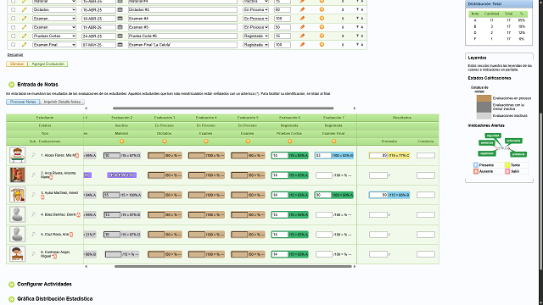Click the Descargar link

(15, 55)
